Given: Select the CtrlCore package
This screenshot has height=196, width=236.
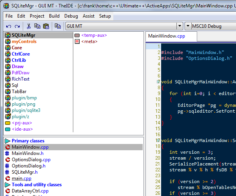Looking at the screenshot, I should (x=20, y=54).
